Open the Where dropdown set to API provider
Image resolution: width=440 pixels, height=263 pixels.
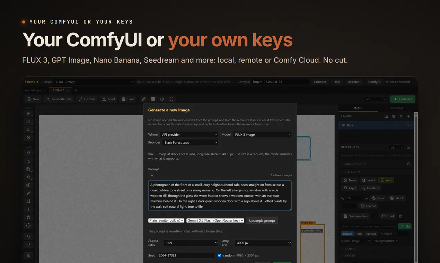click(x=190, y=135)
